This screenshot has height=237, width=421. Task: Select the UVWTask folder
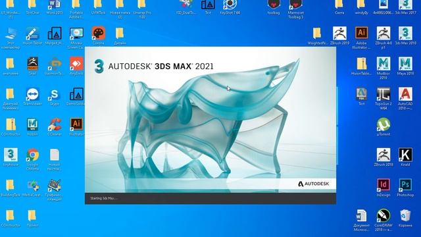click(98, 7)
